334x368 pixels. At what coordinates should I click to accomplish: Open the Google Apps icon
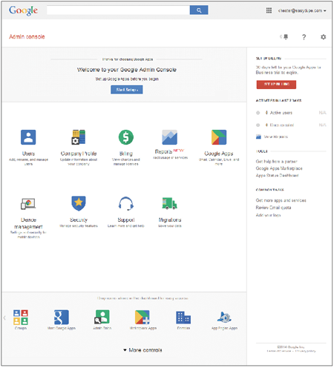coord(219,137)
